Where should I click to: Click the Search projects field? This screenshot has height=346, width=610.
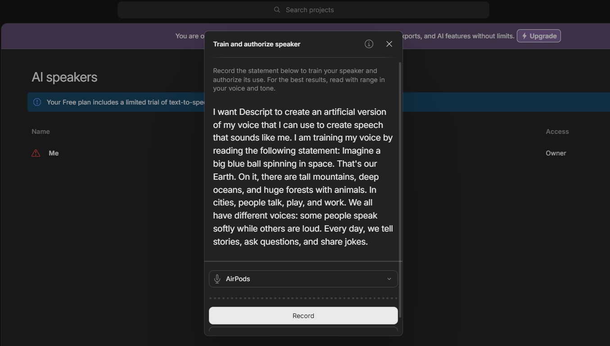(x=303, y=10)
